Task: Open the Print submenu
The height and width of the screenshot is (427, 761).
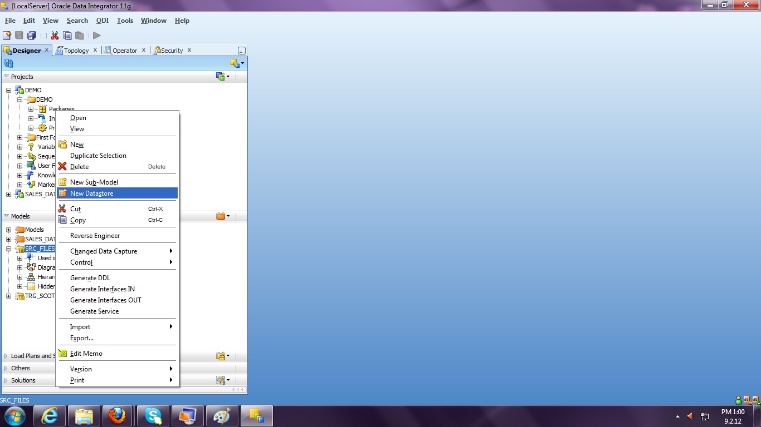Action: click(x=117, y=380)
